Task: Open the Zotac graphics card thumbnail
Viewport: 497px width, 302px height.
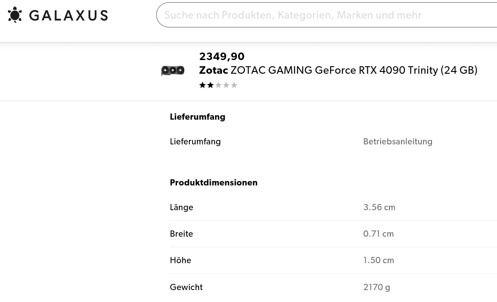Action: 173,71
